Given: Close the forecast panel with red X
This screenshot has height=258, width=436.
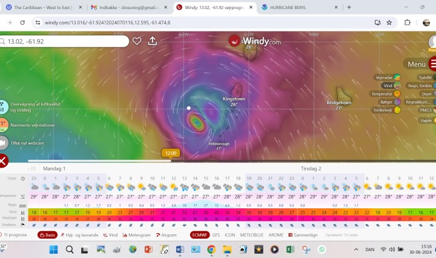Looking at the screenshot, I should [x=2, y=160].
